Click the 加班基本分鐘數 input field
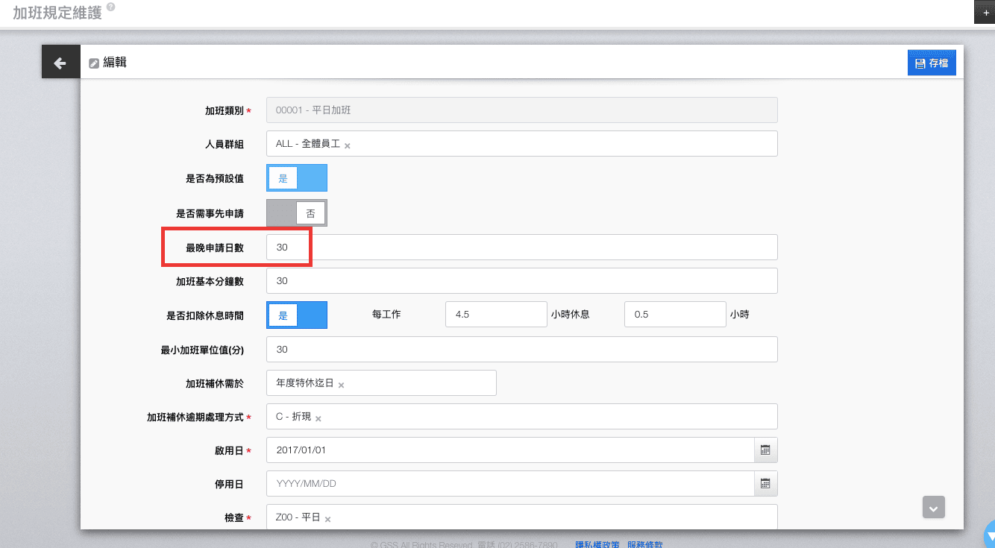Screen dimensions: 995x548 click(522, 281)
